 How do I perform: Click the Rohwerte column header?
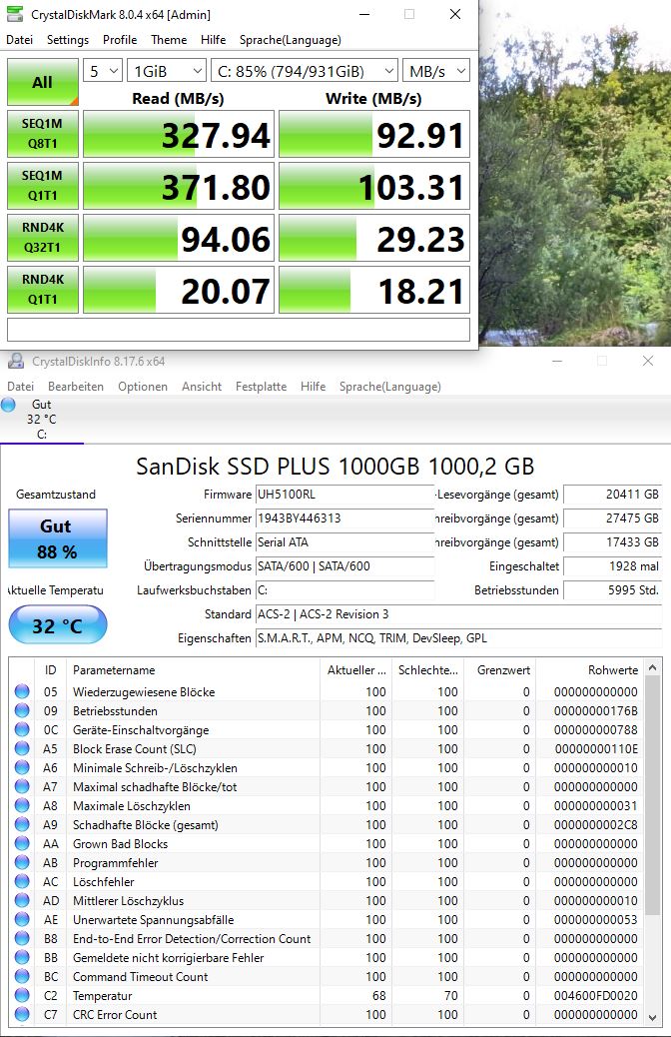click(589, 670)
